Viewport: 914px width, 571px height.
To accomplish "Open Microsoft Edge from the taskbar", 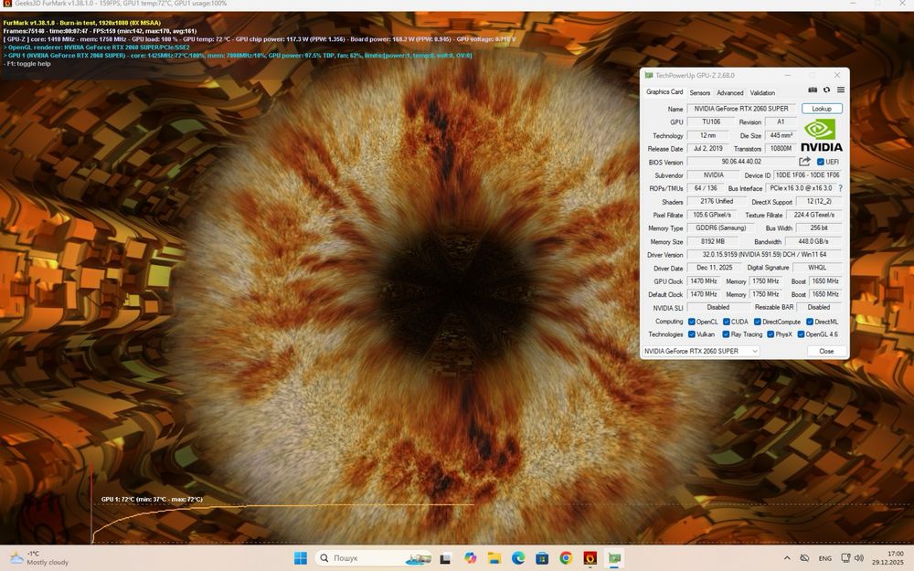I will [518, 558].
